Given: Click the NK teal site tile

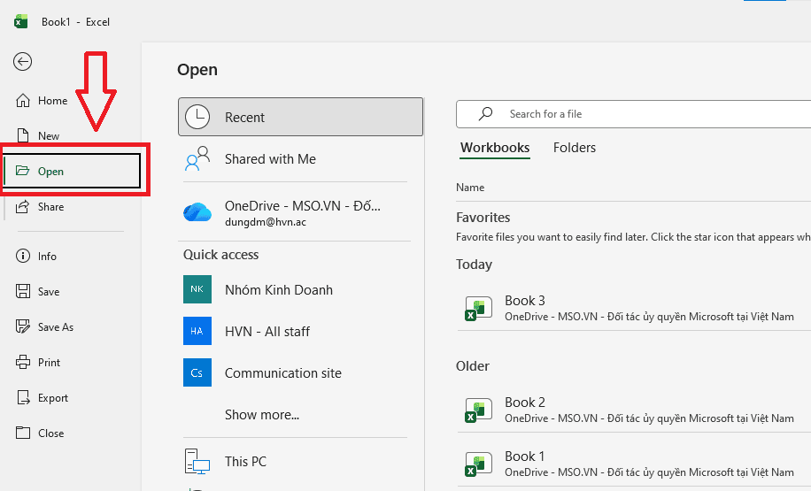Looking at the screenshot, I should click(197, 289).
